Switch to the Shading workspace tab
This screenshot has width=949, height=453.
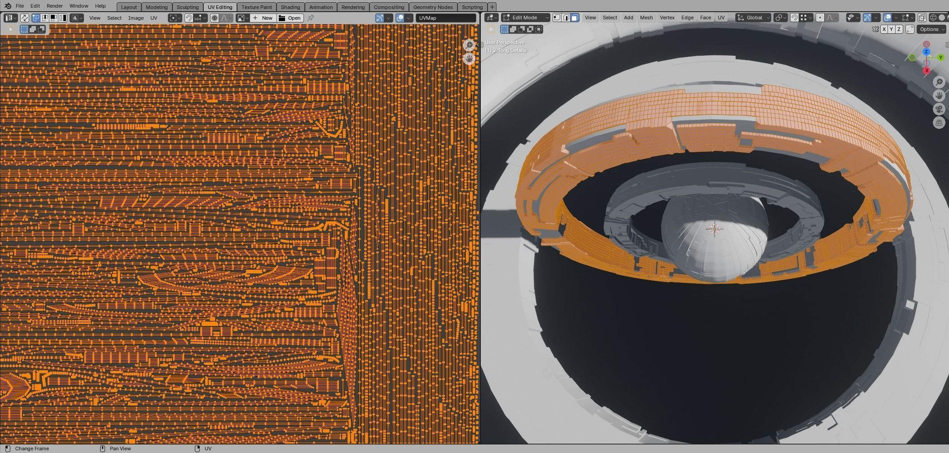click(x=290, y=7)
